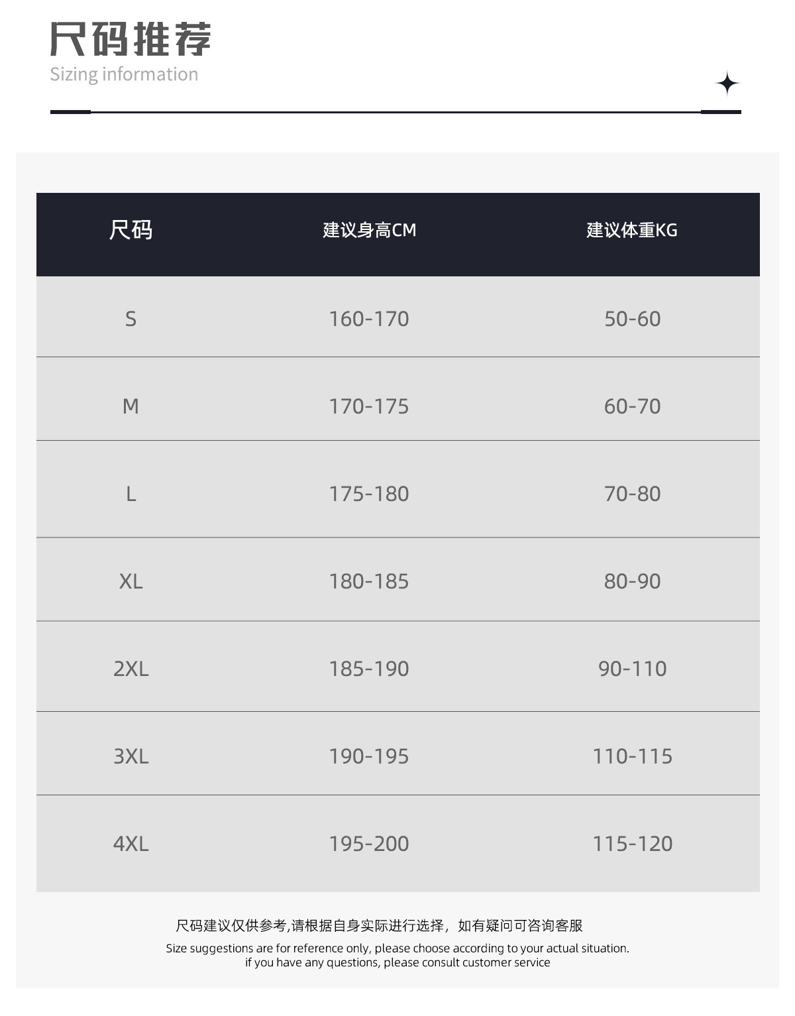Click the Sizing information subtitle
The image size is (795, 1016).
coord(124,74)
